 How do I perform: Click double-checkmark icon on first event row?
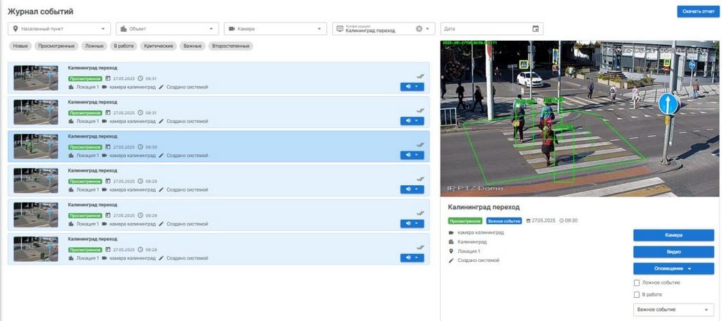point(420,75)
